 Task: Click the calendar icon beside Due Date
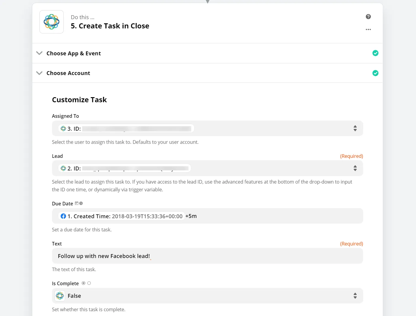(x=77, y=203)
